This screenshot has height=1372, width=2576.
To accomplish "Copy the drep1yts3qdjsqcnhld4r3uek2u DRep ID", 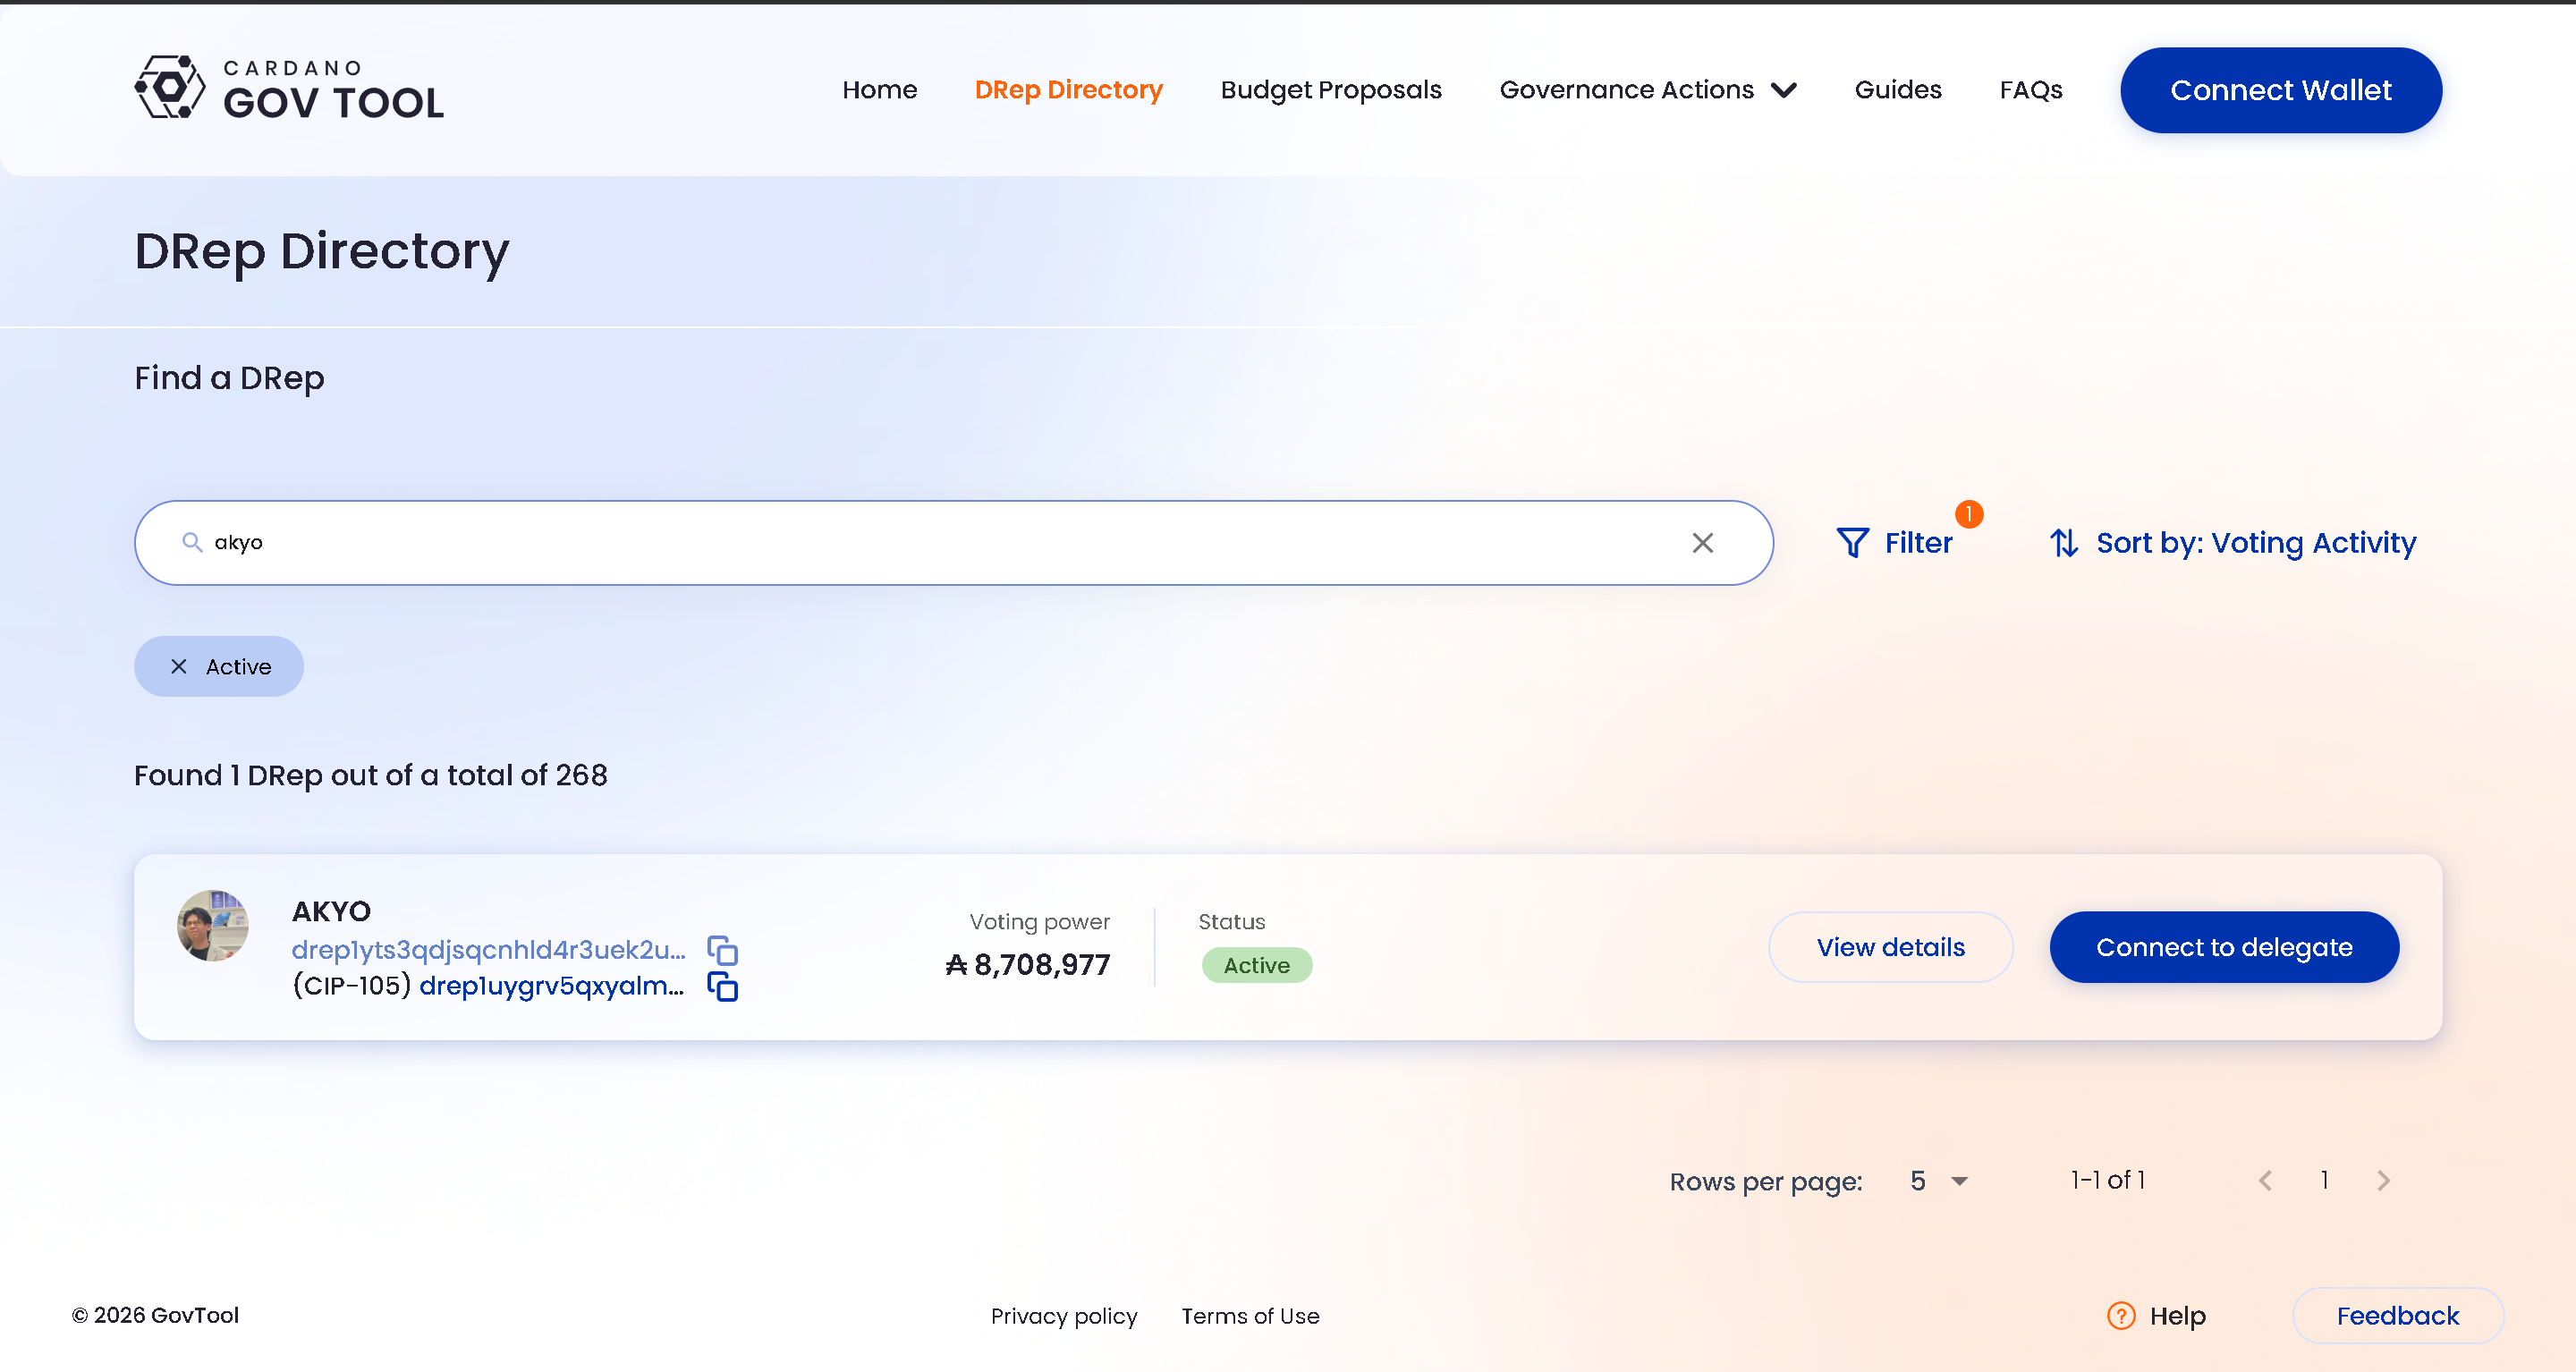I will [x=722, y=950].
